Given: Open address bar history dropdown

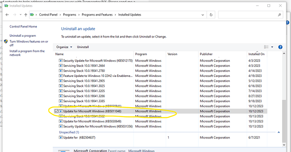Looking at the screenshot, I should 203,15.
